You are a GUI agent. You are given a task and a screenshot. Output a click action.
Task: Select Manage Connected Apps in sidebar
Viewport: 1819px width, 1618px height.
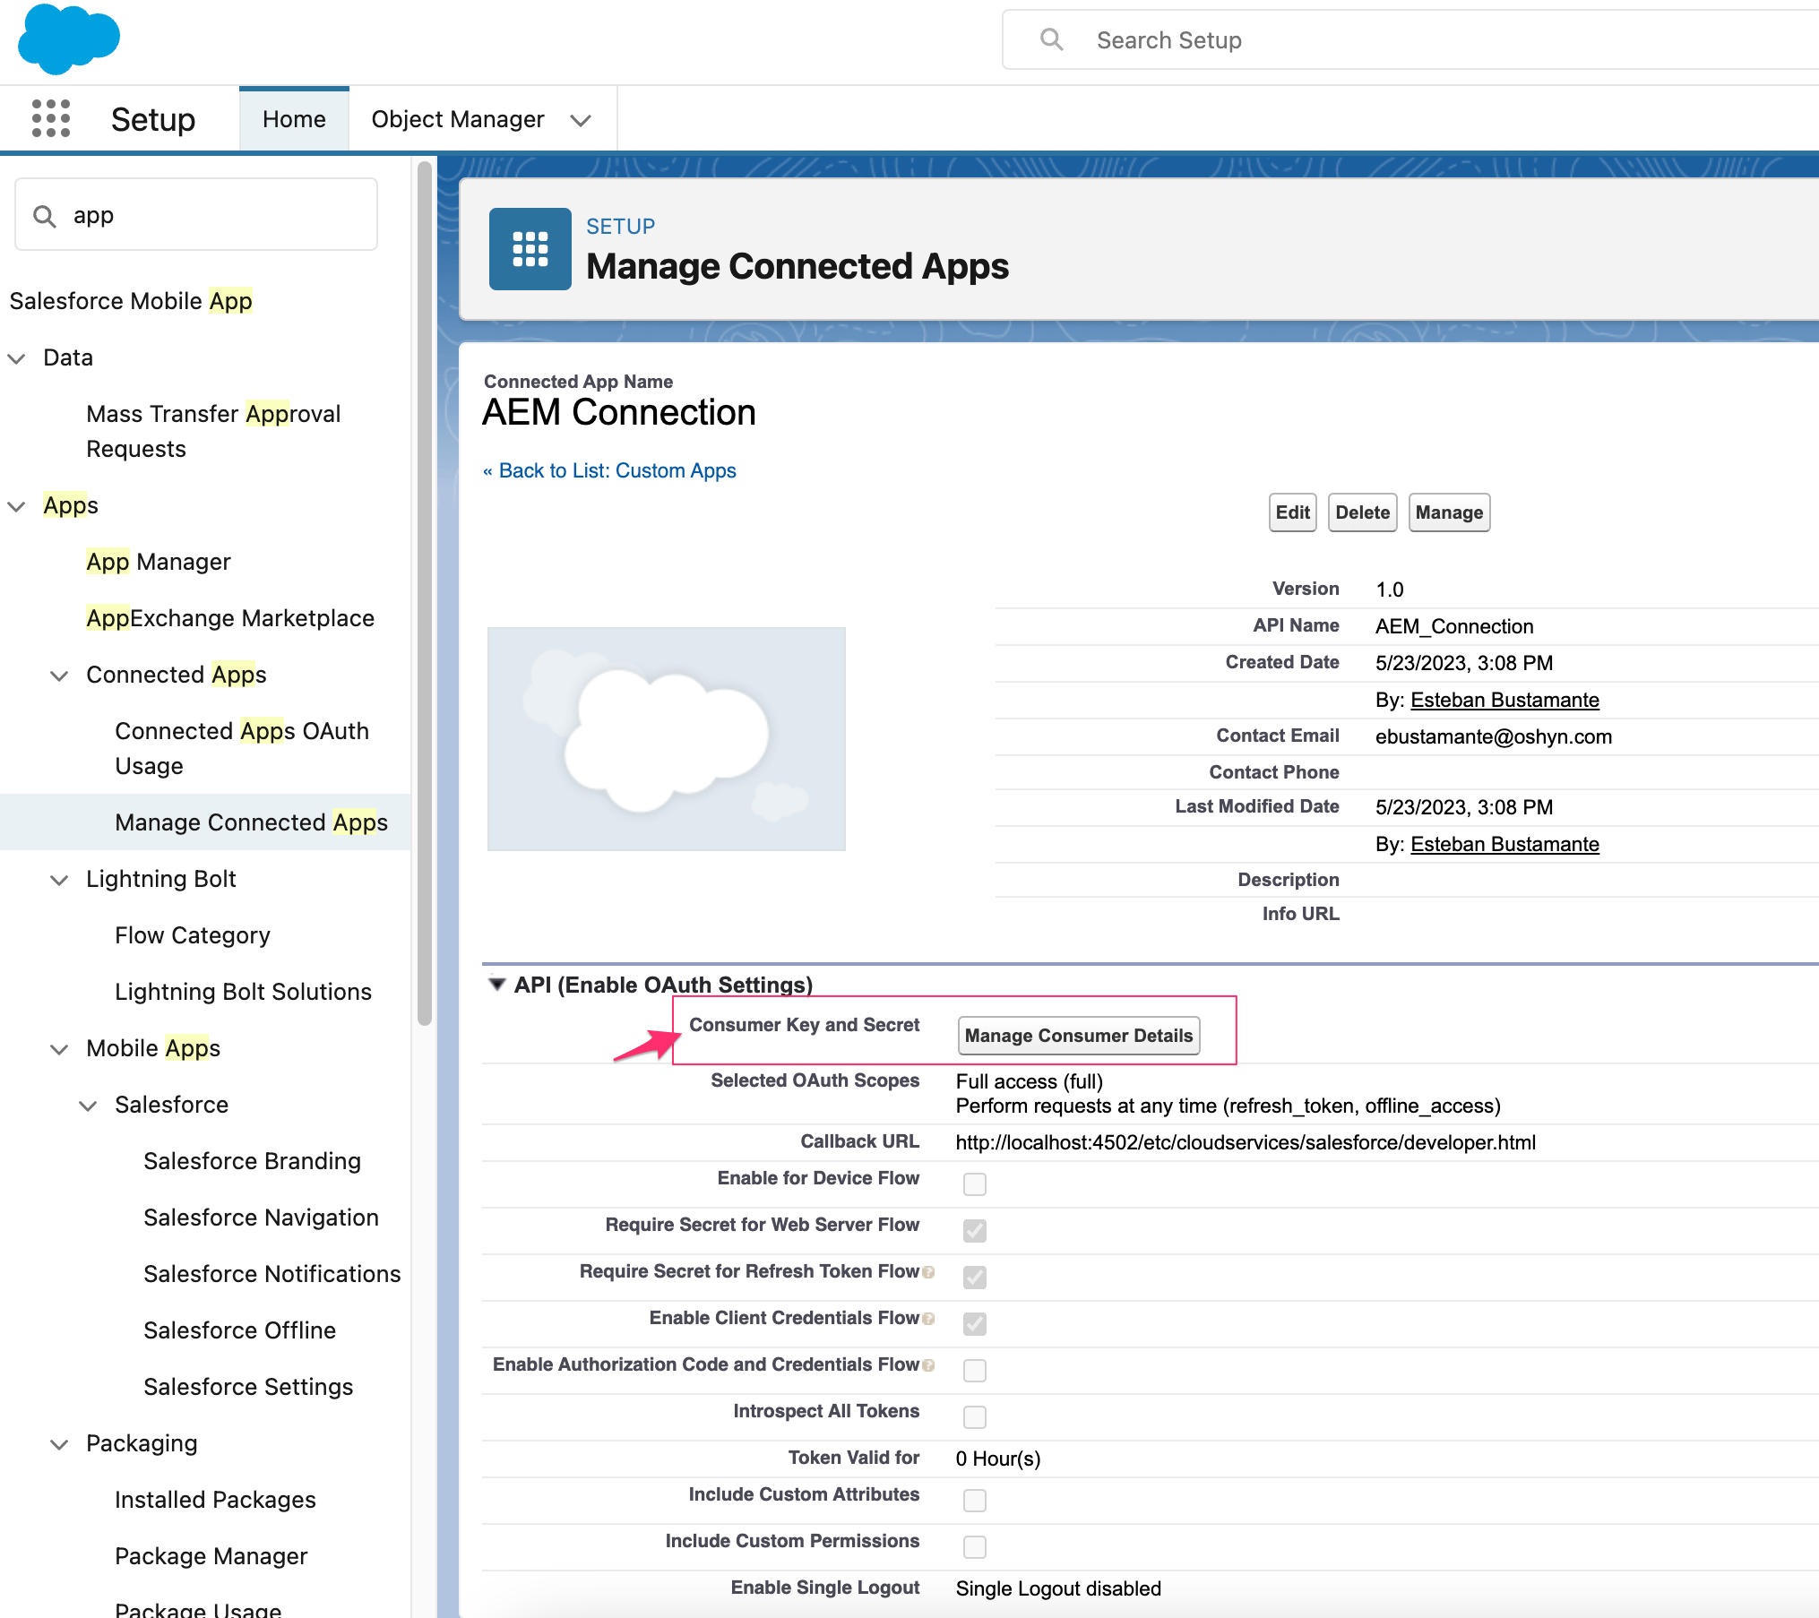pos(251,822)
